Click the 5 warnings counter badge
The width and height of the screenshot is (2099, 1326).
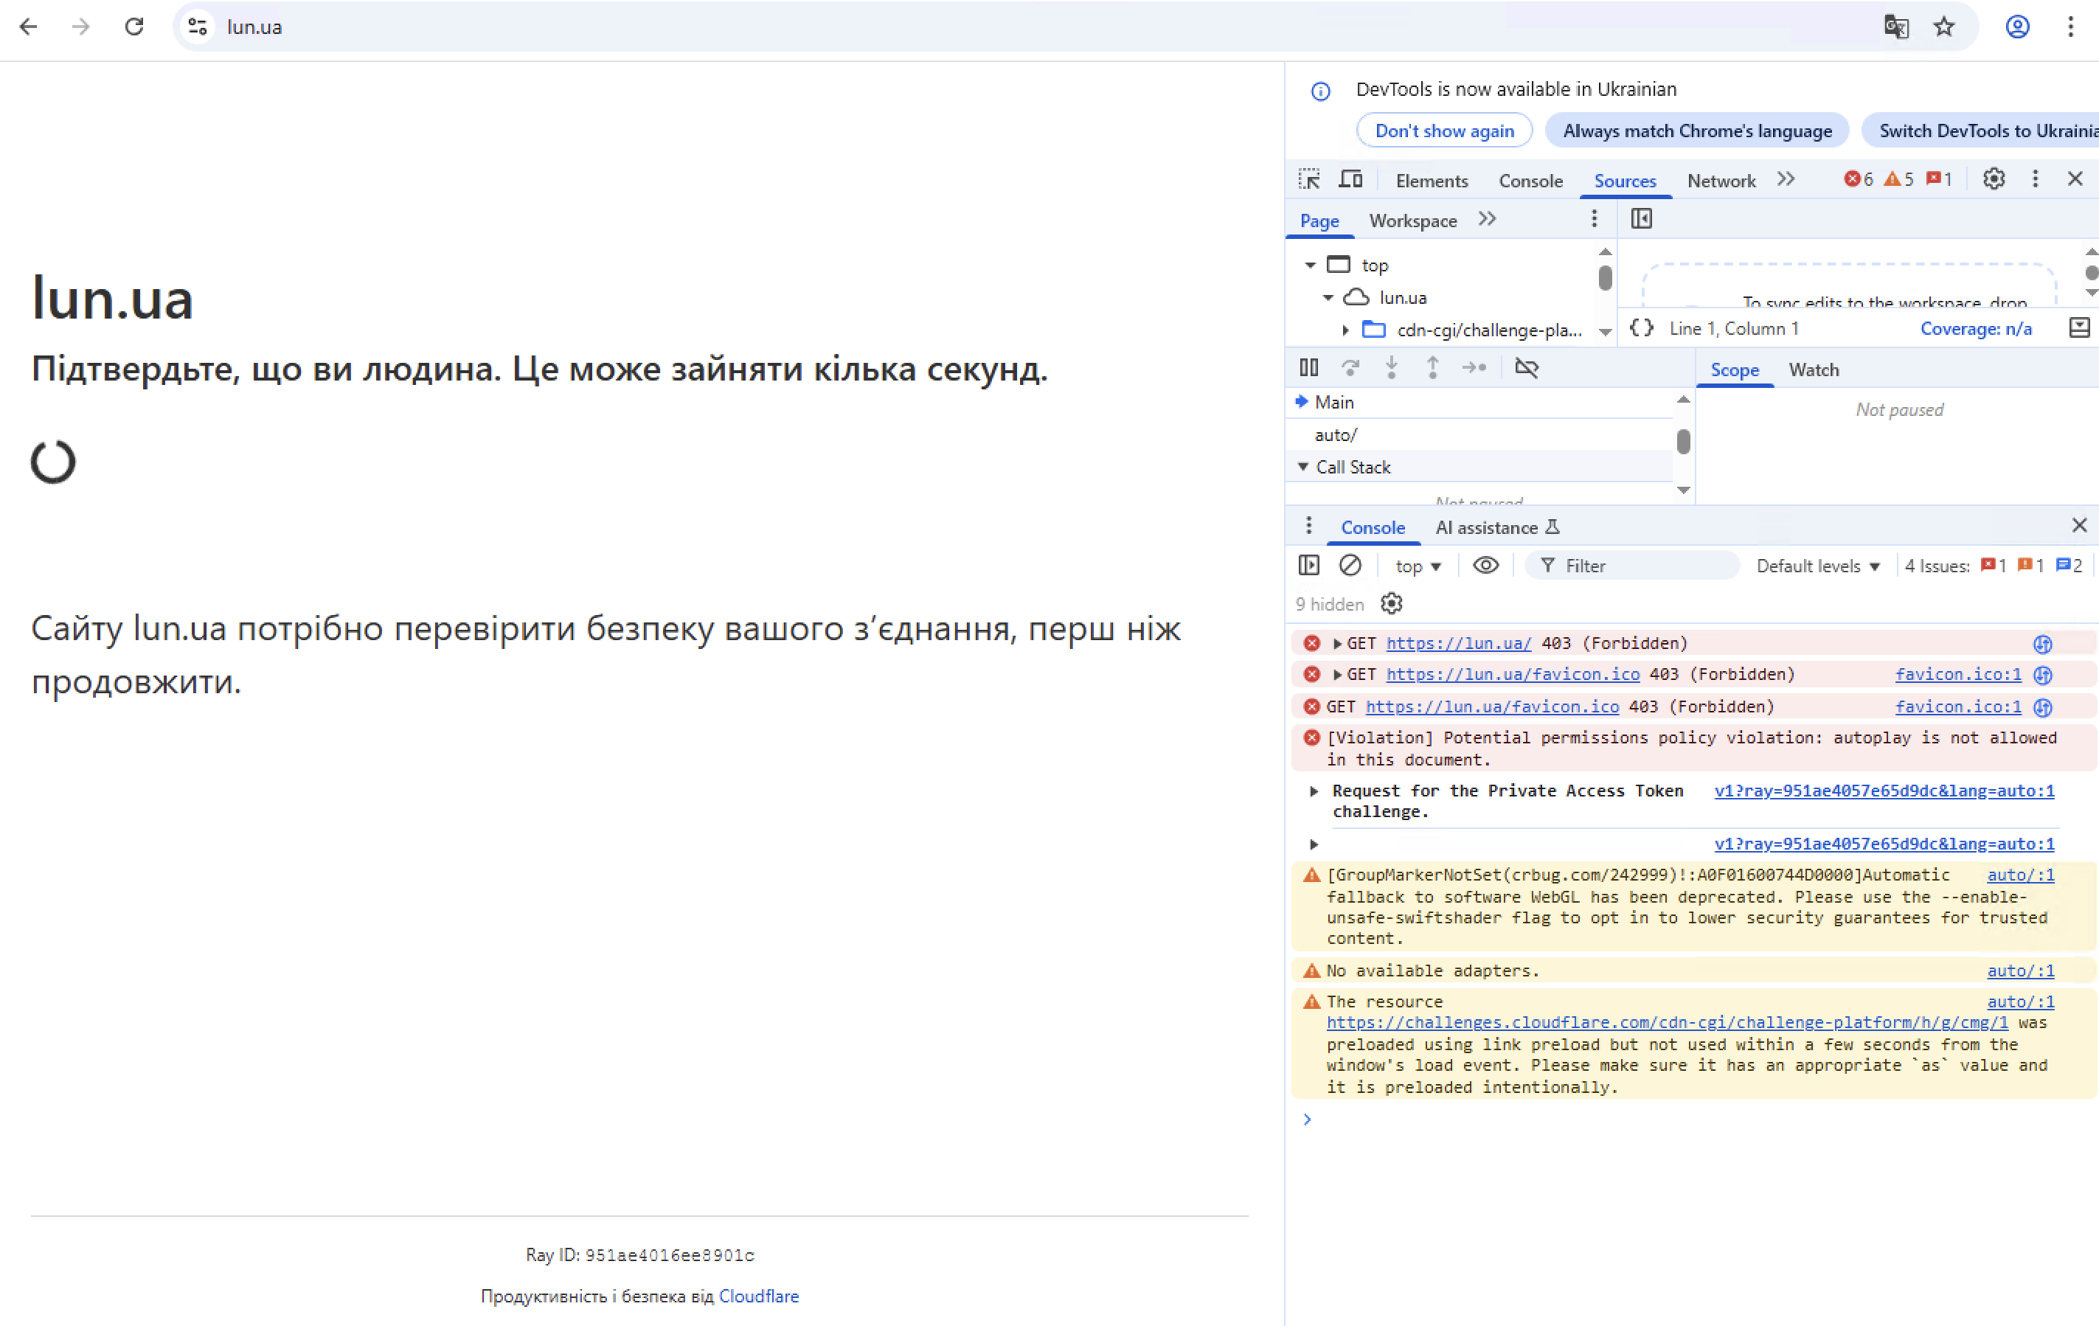(x=1898, y=180)
